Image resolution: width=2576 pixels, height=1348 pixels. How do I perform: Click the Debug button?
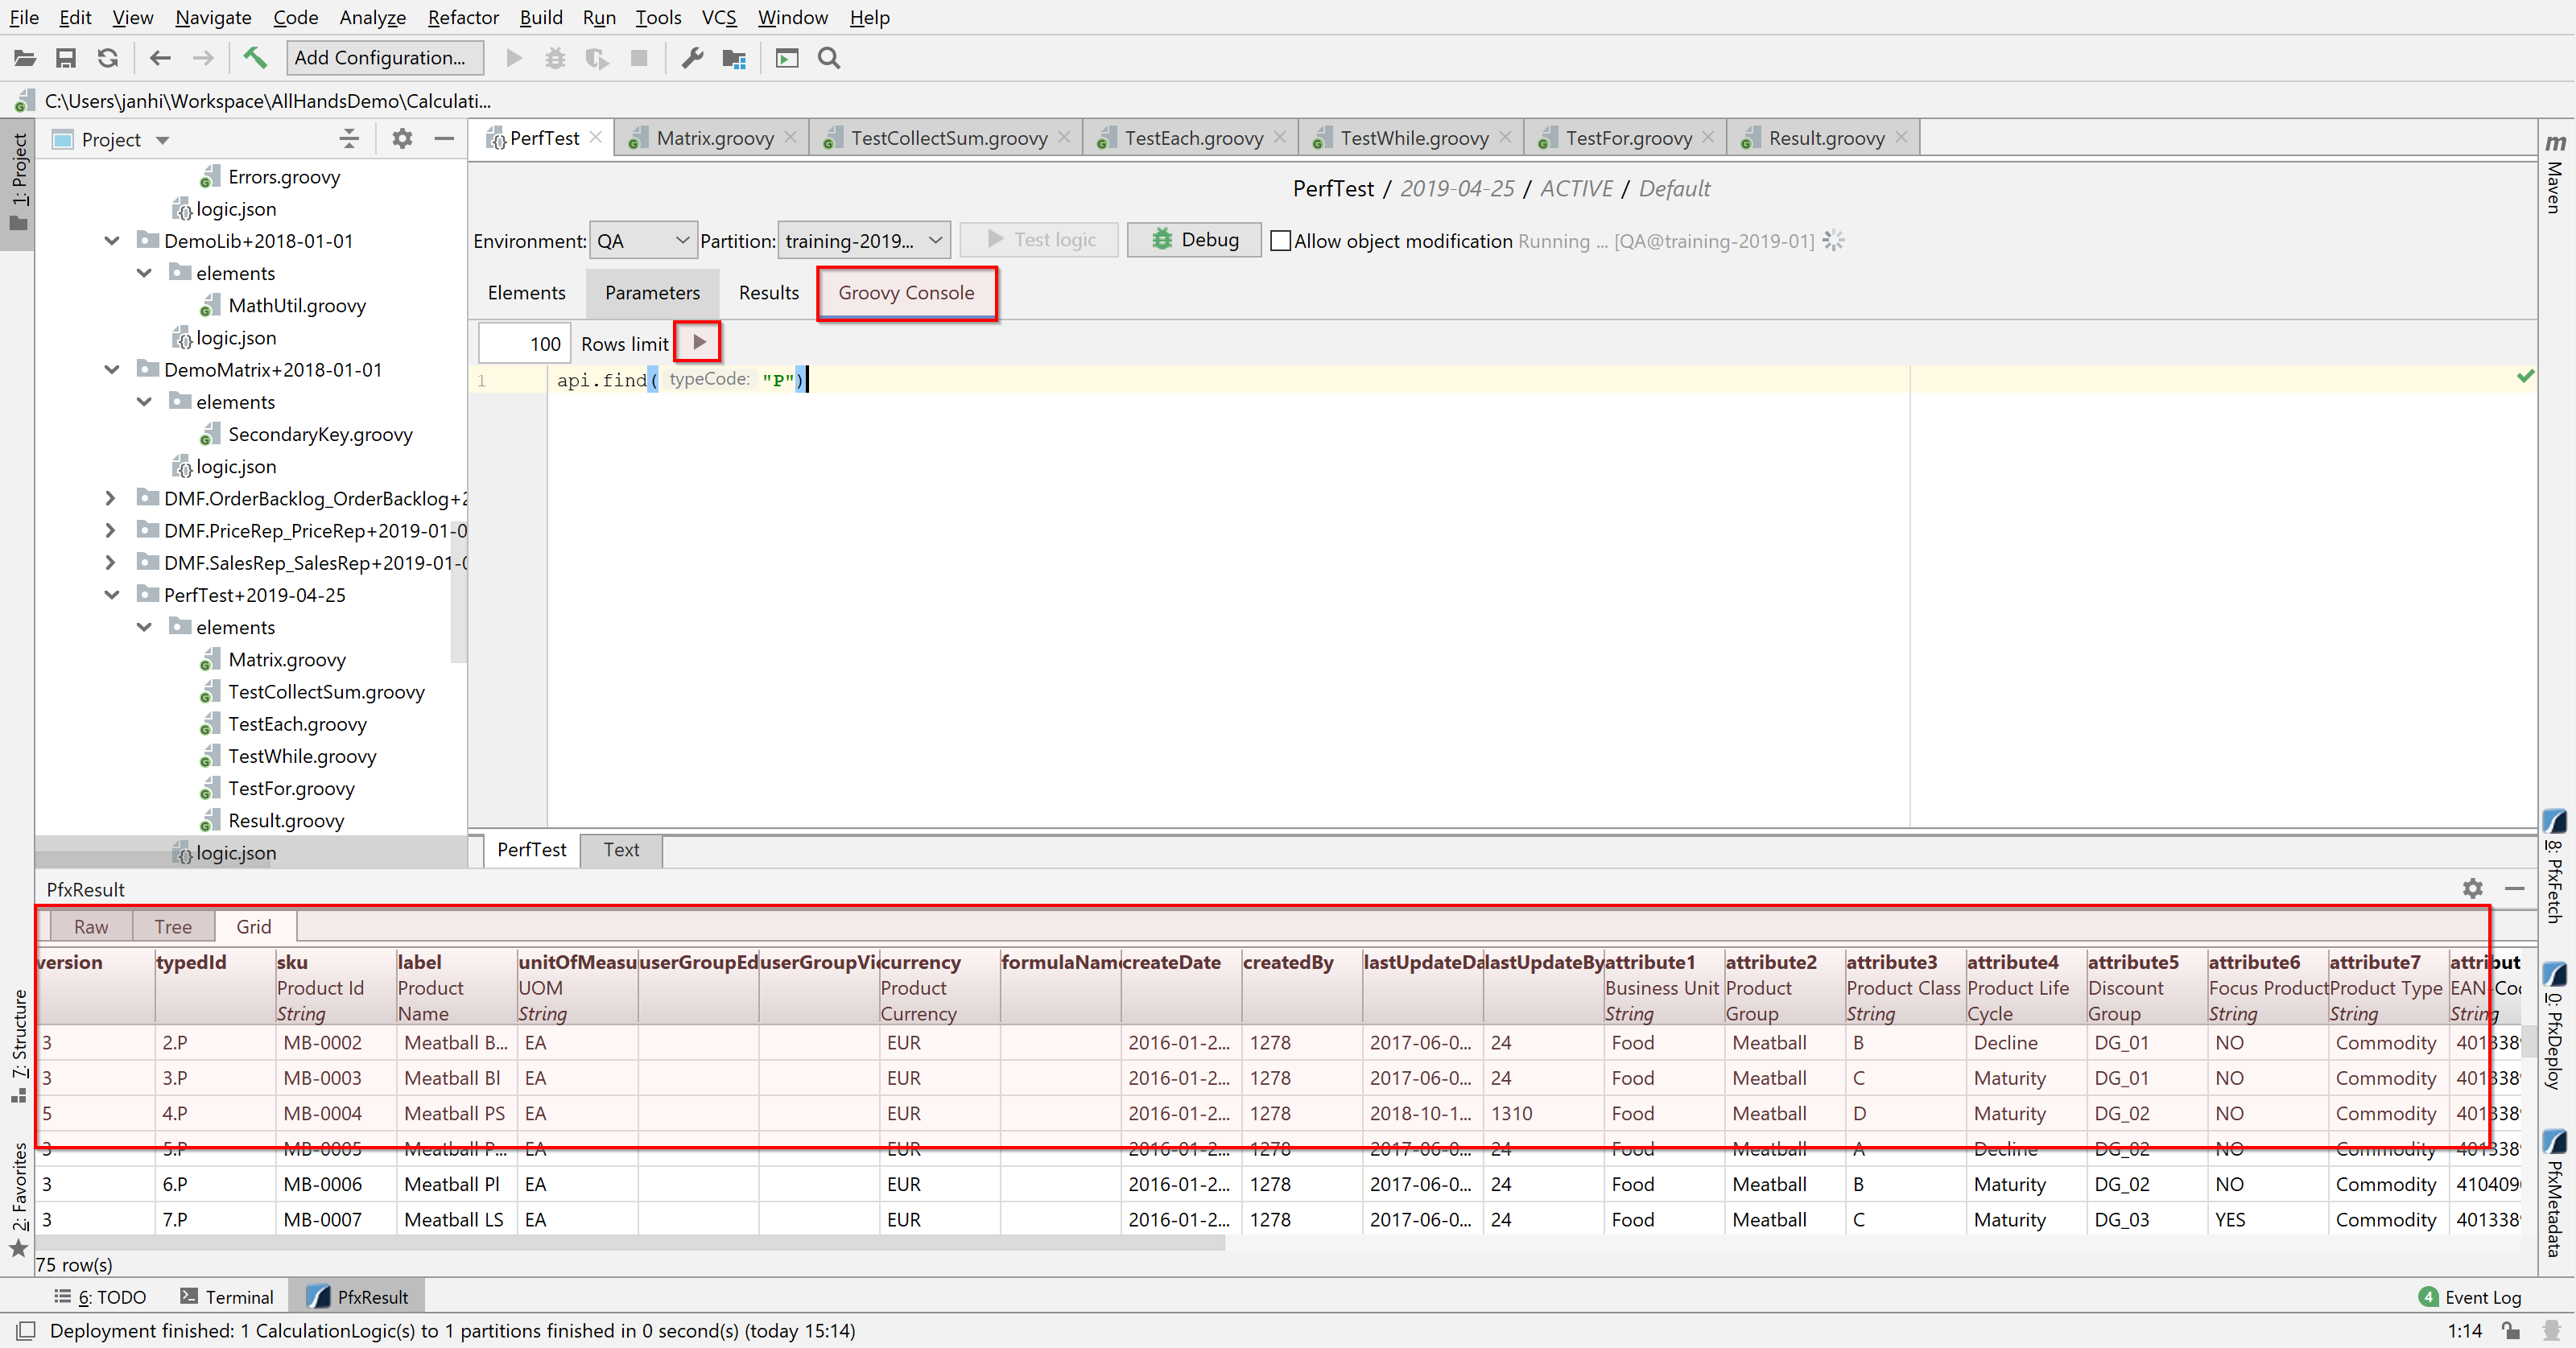point(1194,240)
